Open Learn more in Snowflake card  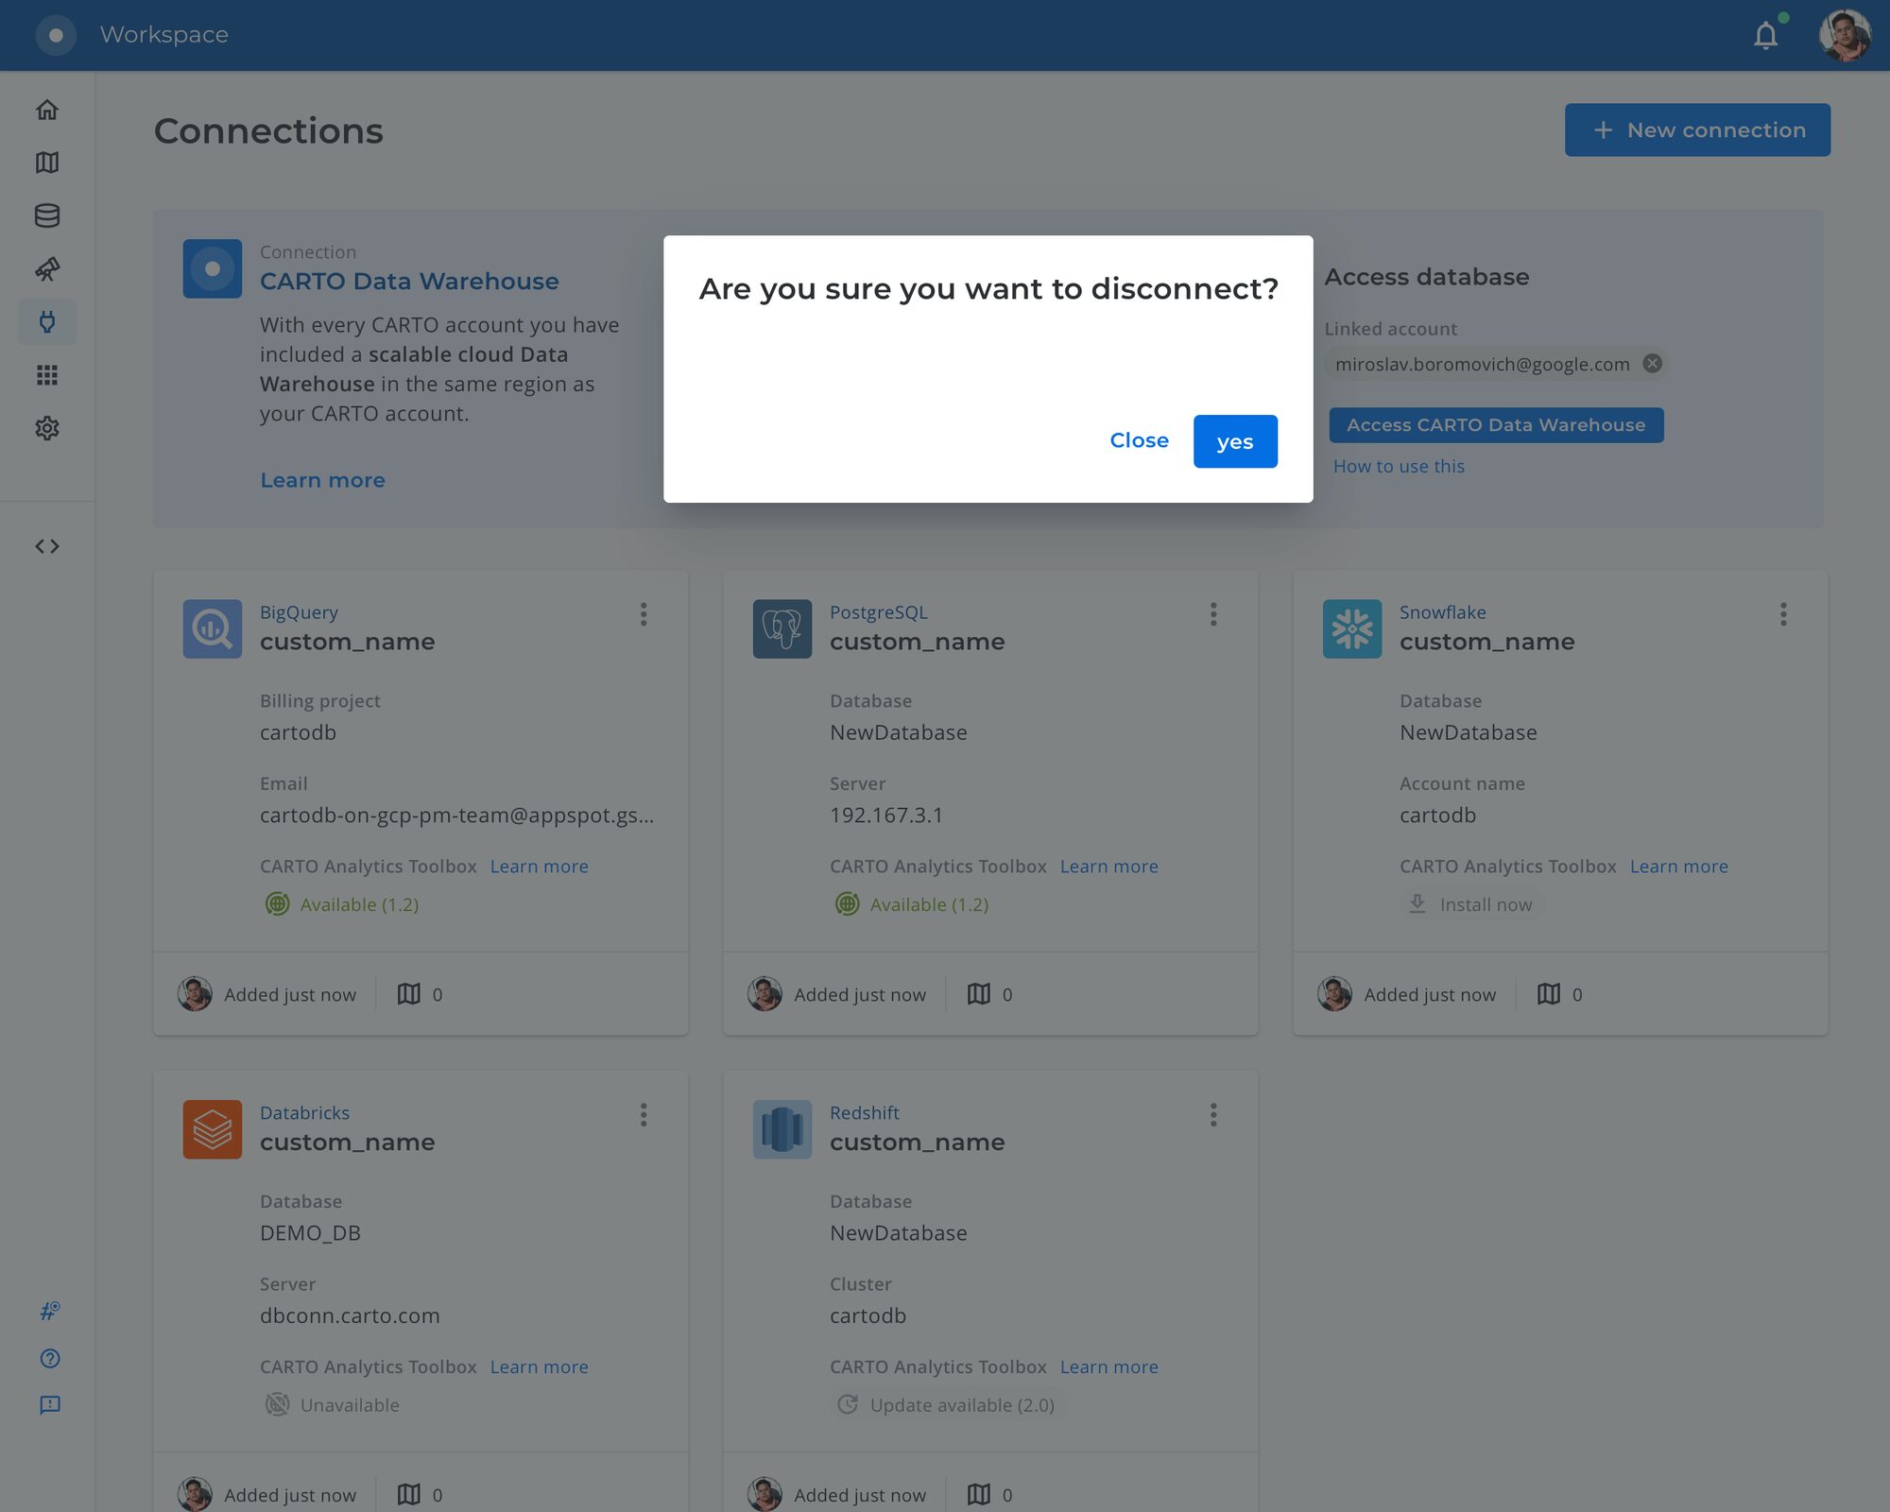1678,867
